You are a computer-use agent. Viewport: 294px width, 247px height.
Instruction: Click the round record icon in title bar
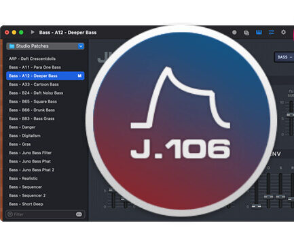click(234, 33)
